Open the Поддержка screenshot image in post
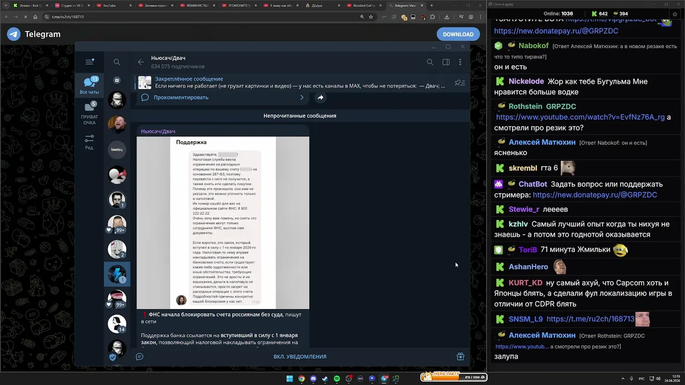 click(x=223, y=222)
